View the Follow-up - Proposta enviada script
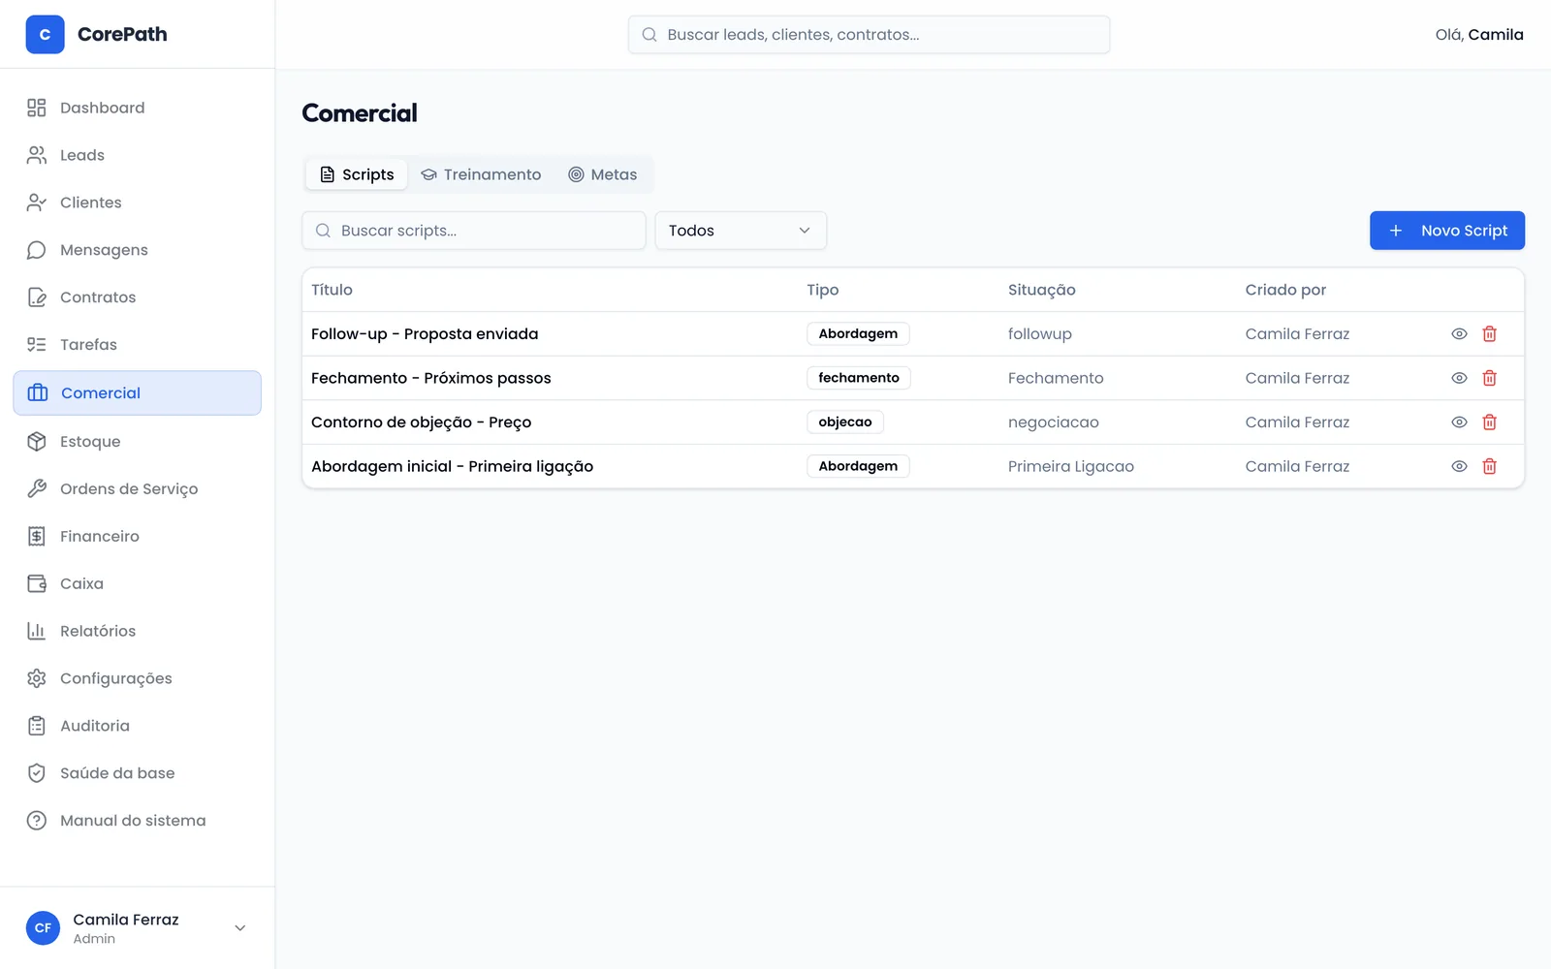Image resolution: width=1551 pixels, height=969 pixels. [x=1459, y=333]
